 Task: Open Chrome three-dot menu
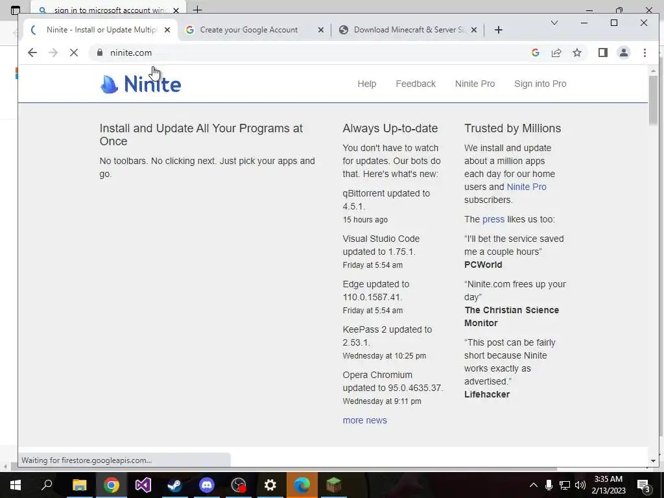645,53
